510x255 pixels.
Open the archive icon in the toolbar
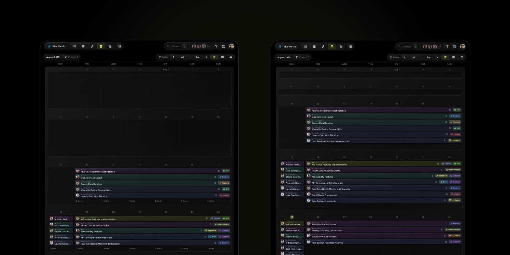(x=119, y=46)
